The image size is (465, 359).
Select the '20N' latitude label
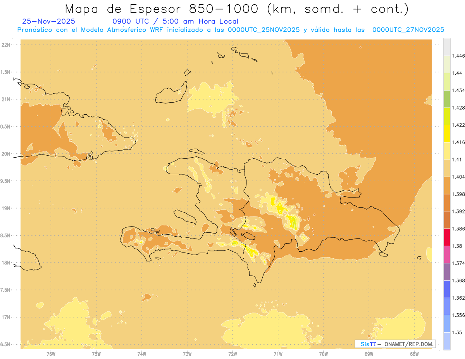point(6,154)
